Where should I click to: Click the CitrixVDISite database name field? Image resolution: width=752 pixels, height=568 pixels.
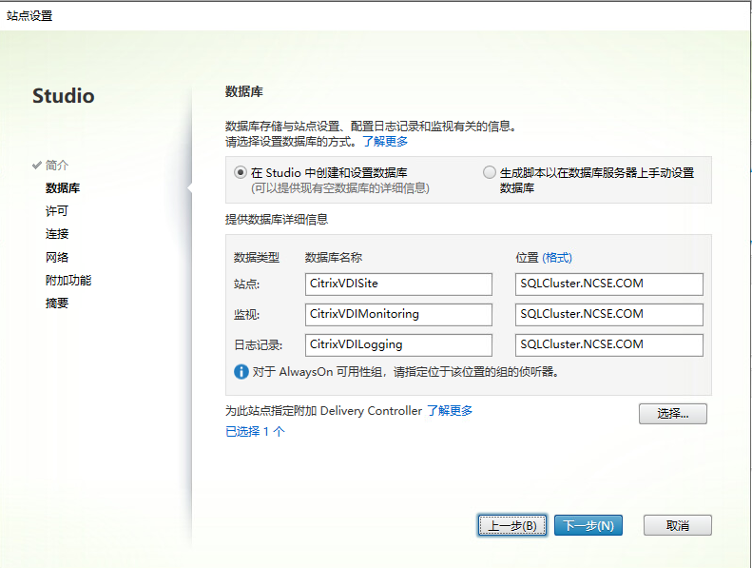tap(398, 284)
